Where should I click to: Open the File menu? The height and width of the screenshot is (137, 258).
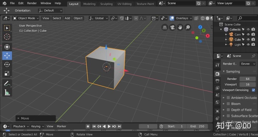(x=12, y=3)
